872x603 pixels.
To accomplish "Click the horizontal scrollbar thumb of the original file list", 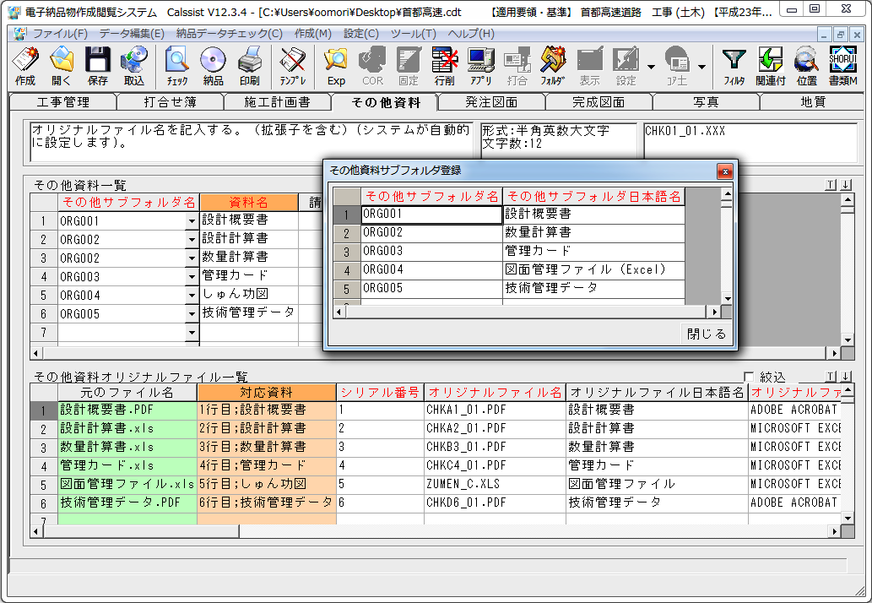I will point(143,532).
